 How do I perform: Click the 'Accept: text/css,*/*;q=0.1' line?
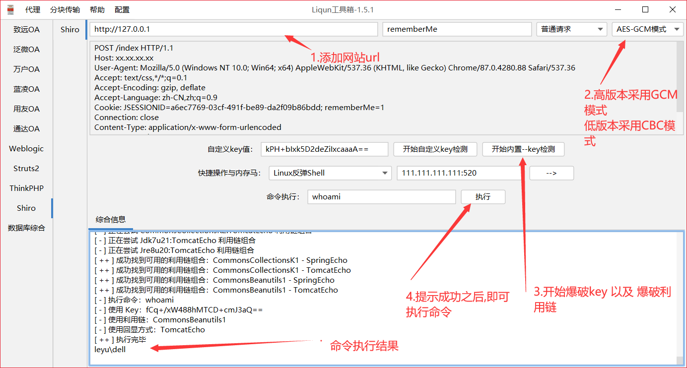click(x=140, y=78)
